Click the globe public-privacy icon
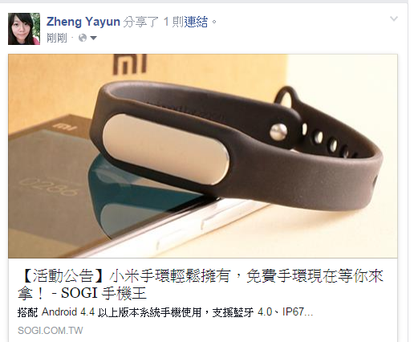Screen dimensions: 414x342 [x=83, y=38]
